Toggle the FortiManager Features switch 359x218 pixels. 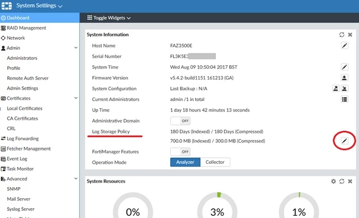coord(180,151)
